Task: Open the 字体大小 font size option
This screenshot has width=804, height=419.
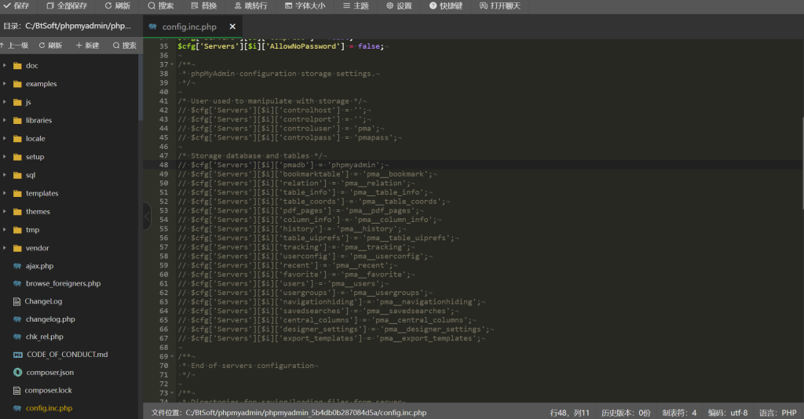Action: (304, 5)
